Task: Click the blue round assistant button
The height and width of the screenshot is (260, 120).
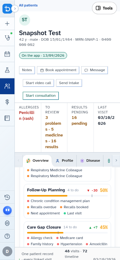Action: pyautogui.click(x=7, y=210)
